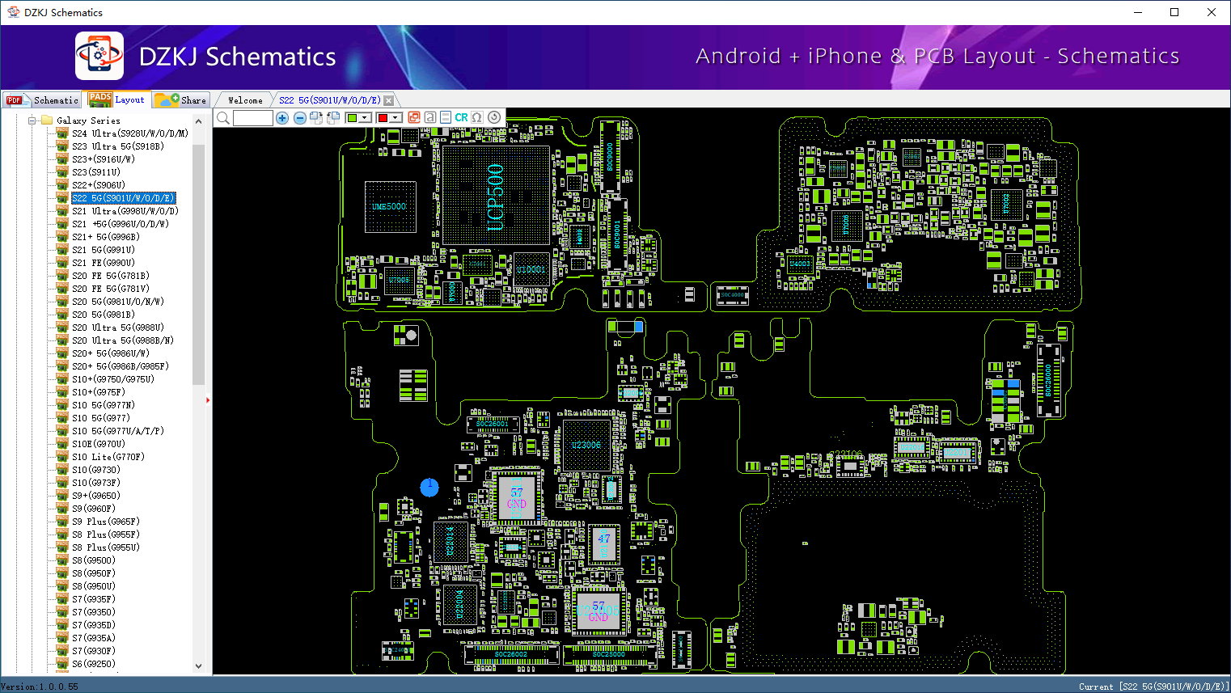The image size is (1231, 693).
Task: Select S10+(G975F) in the tree
Action: [99, 392]
